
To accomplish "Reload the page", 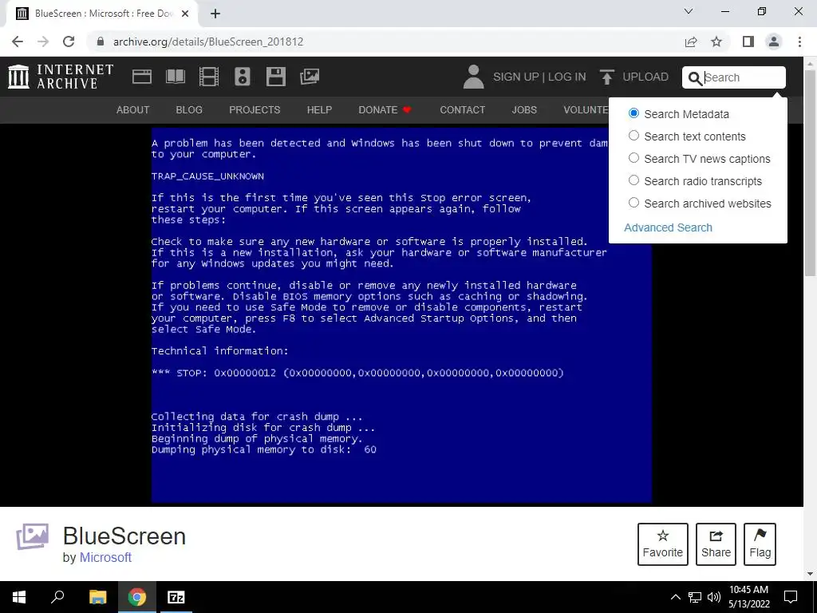I will pos(69,42).
